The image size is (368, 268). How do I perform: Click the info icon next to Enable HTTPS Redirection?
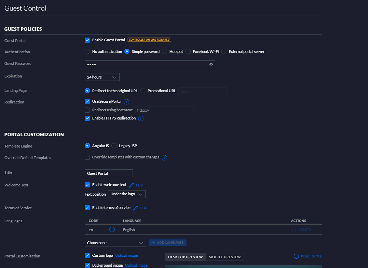(x=140, y=118)
